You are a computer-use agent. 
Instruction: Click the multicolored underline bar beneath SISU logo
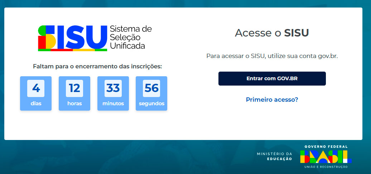73,50
